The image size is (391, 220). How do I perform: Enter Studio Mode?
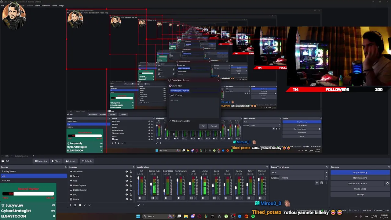pos(360,189)
